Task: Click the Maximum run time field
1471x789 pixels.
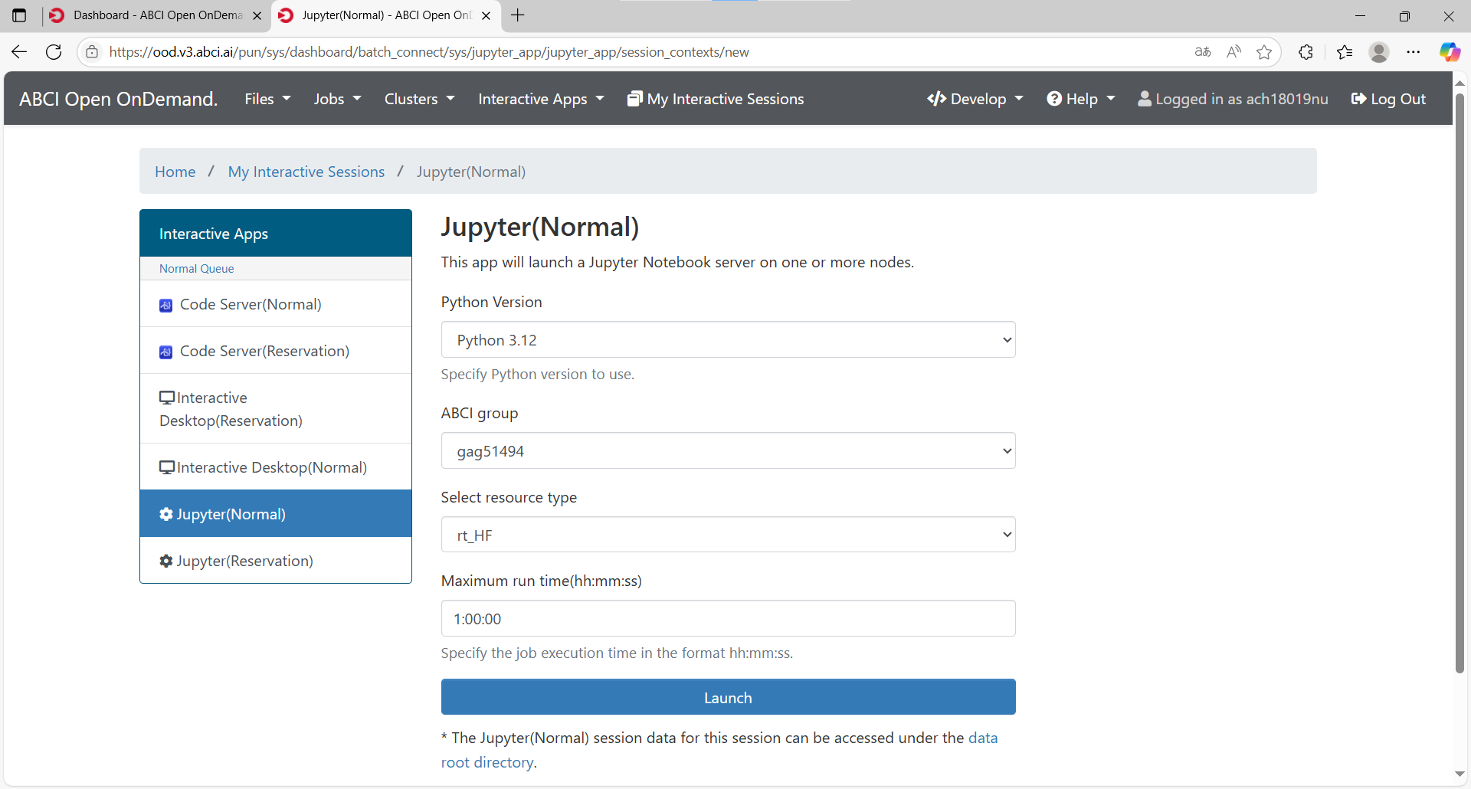Action: click(728, 618)
